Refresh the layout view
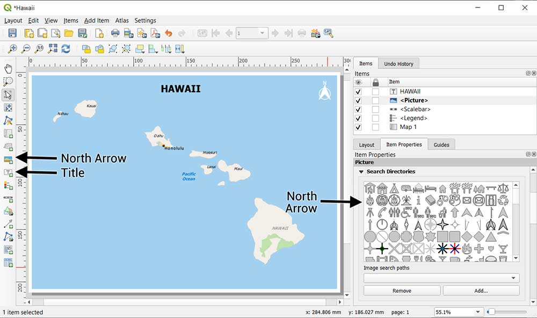The height and width of the screenshot is (318, 537). click(x=66, y=49)
